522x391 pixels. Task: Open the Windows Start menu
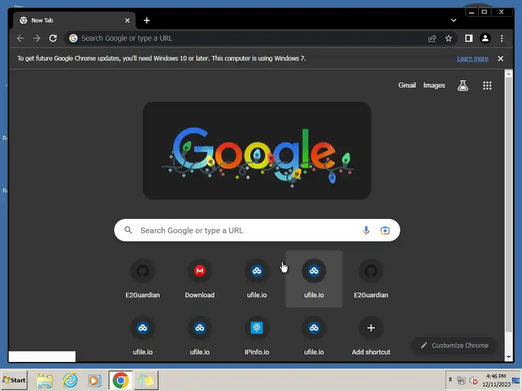tap(14, 380)
